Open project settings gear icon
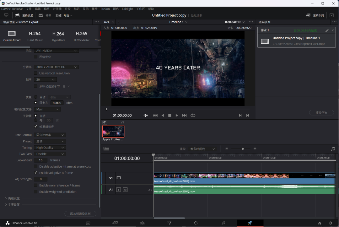The height and width of the screenshot is (227, 339). [x=331, y=223]
